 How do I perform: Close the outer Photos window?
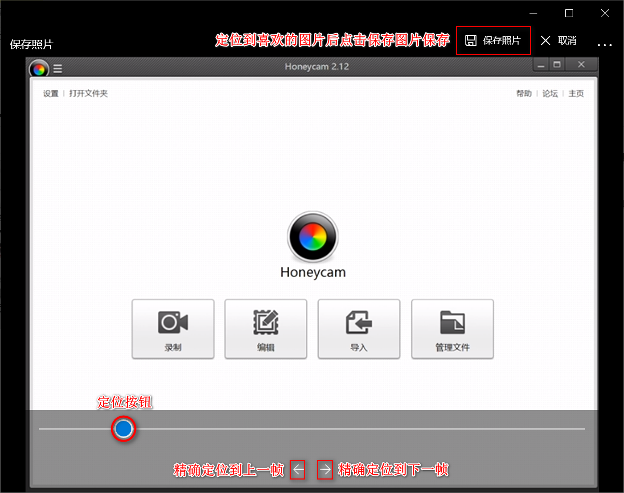605,13
